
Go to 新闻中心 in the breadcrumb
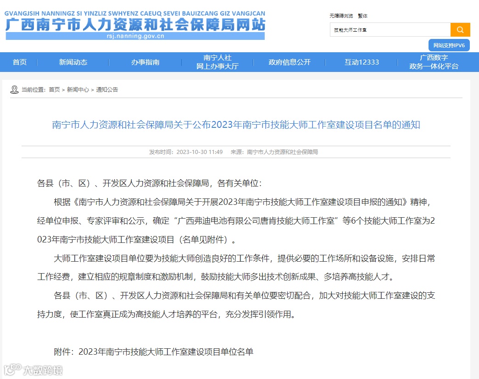(x=78, y=90)
